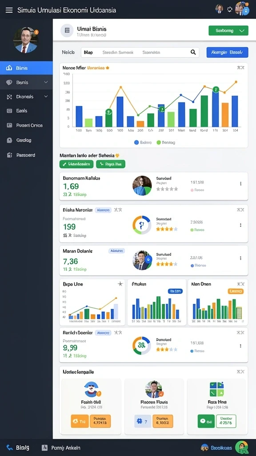Click the green Pagah Pins button

[x=111, y=164]
